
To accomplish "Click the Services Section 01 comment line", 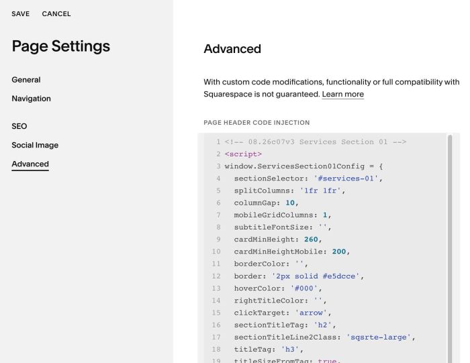I will pos(316,142).
